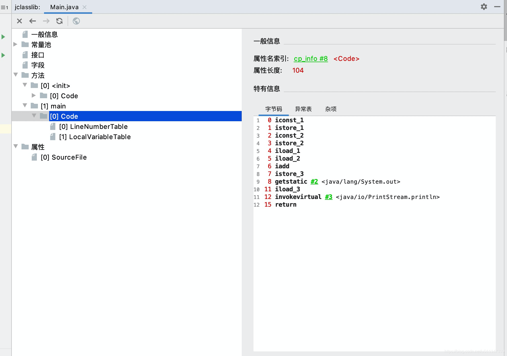Click the #2 constant pool link
The image size is (507, 356).
click(x=314, y=182)
